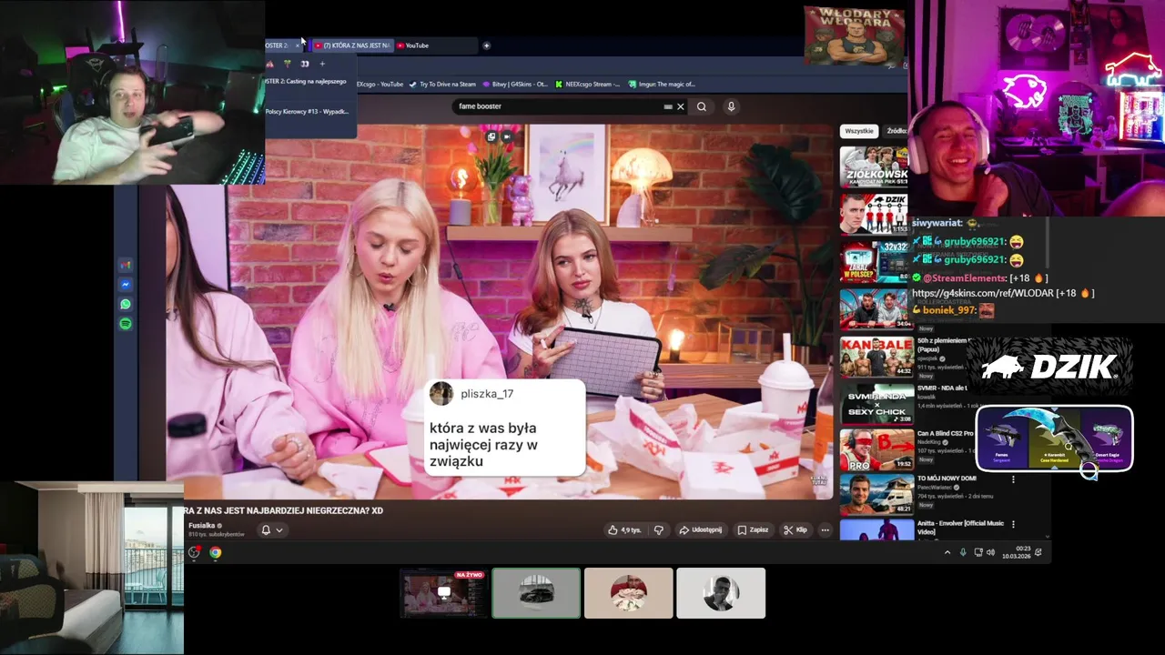Click the picture-in-picture icon above the video
1165x655 pixels.
(491, 136)
